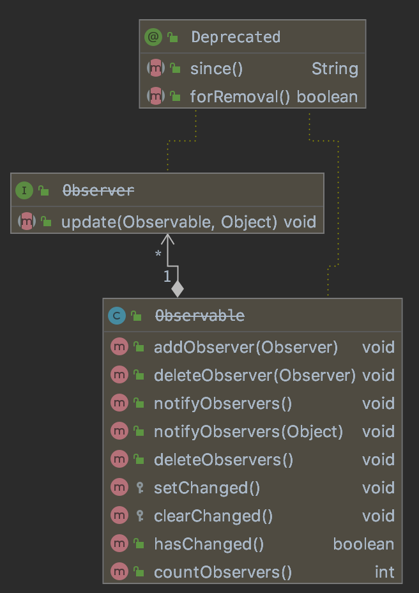Select the notifyObservers(Object) method row
Screen dimensions: 419x593
(x=248, y=432)
